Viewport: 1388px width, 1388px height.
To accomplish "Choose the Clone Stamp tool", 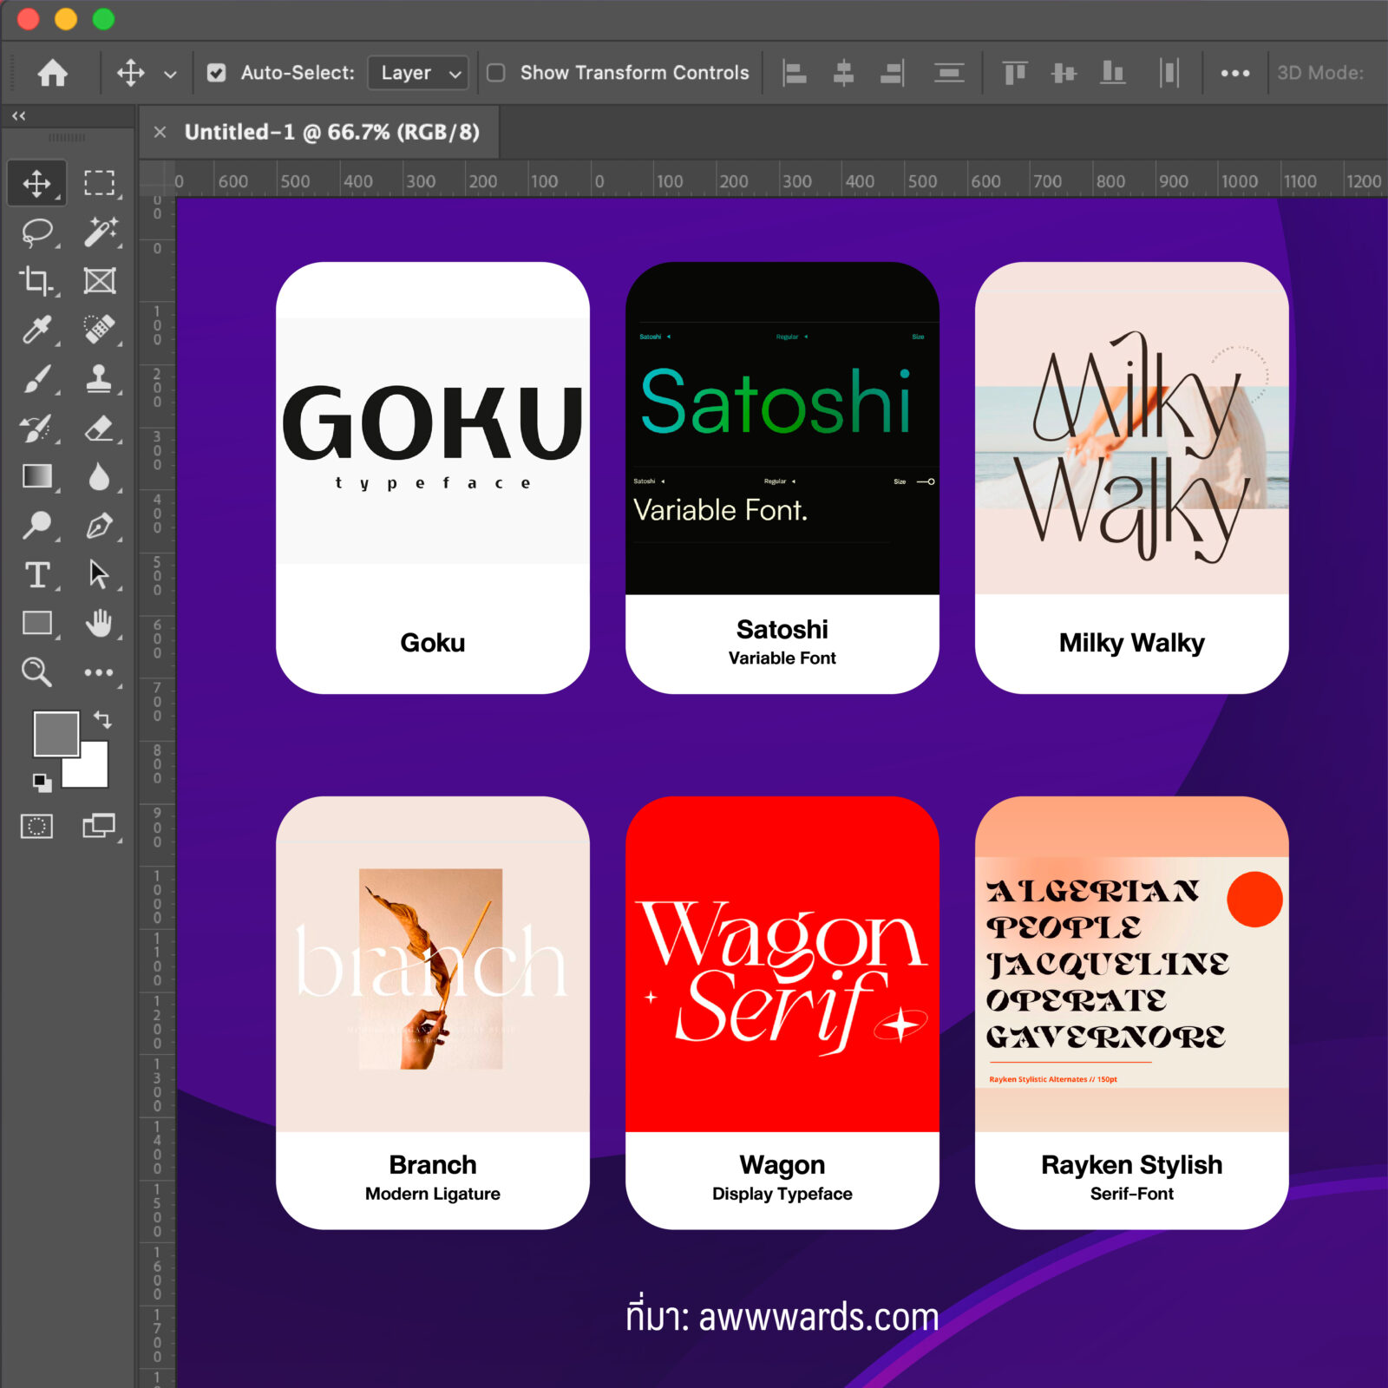I will pos(100,379).
